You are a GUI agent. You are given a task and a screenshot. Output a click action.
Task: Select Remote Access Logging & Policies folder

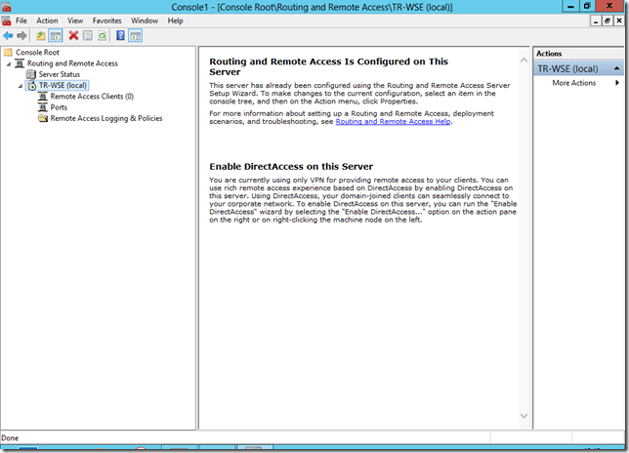click(105, 118)
